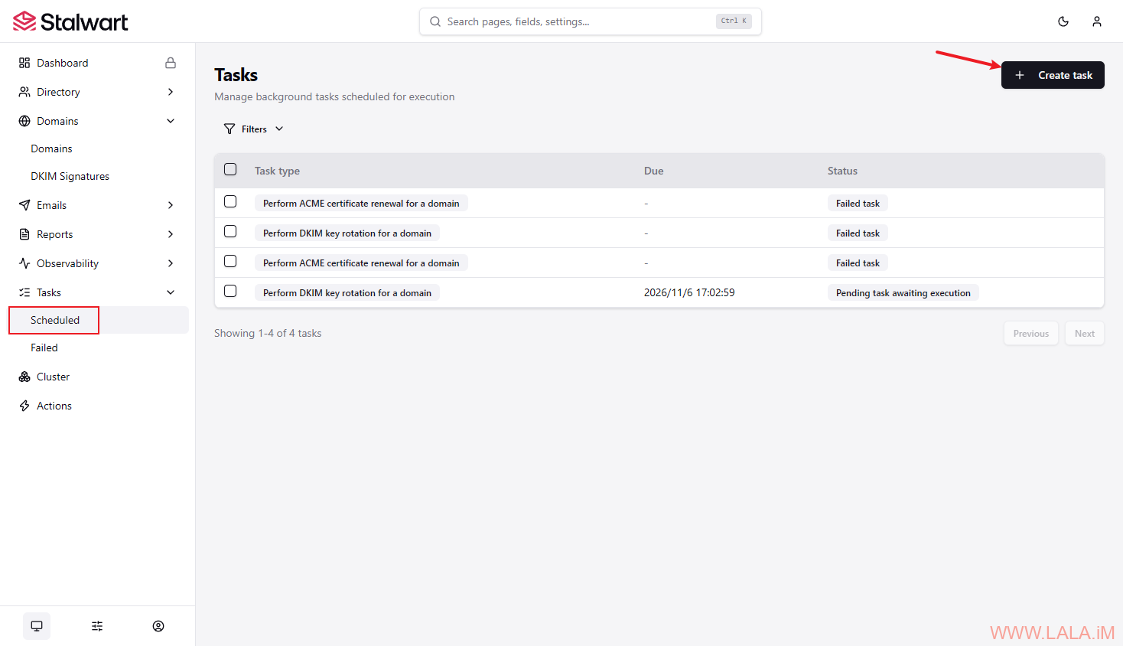Open the account circle icon at bottom
Screen dimensions: 1123x646
coord(158,626)
